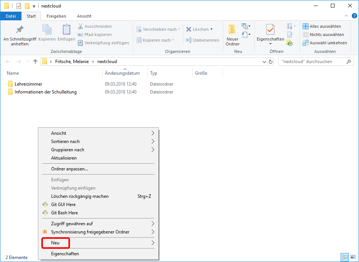Open the Einfacher Zugriff dropdown in ribbon

(x=246, y=35)
